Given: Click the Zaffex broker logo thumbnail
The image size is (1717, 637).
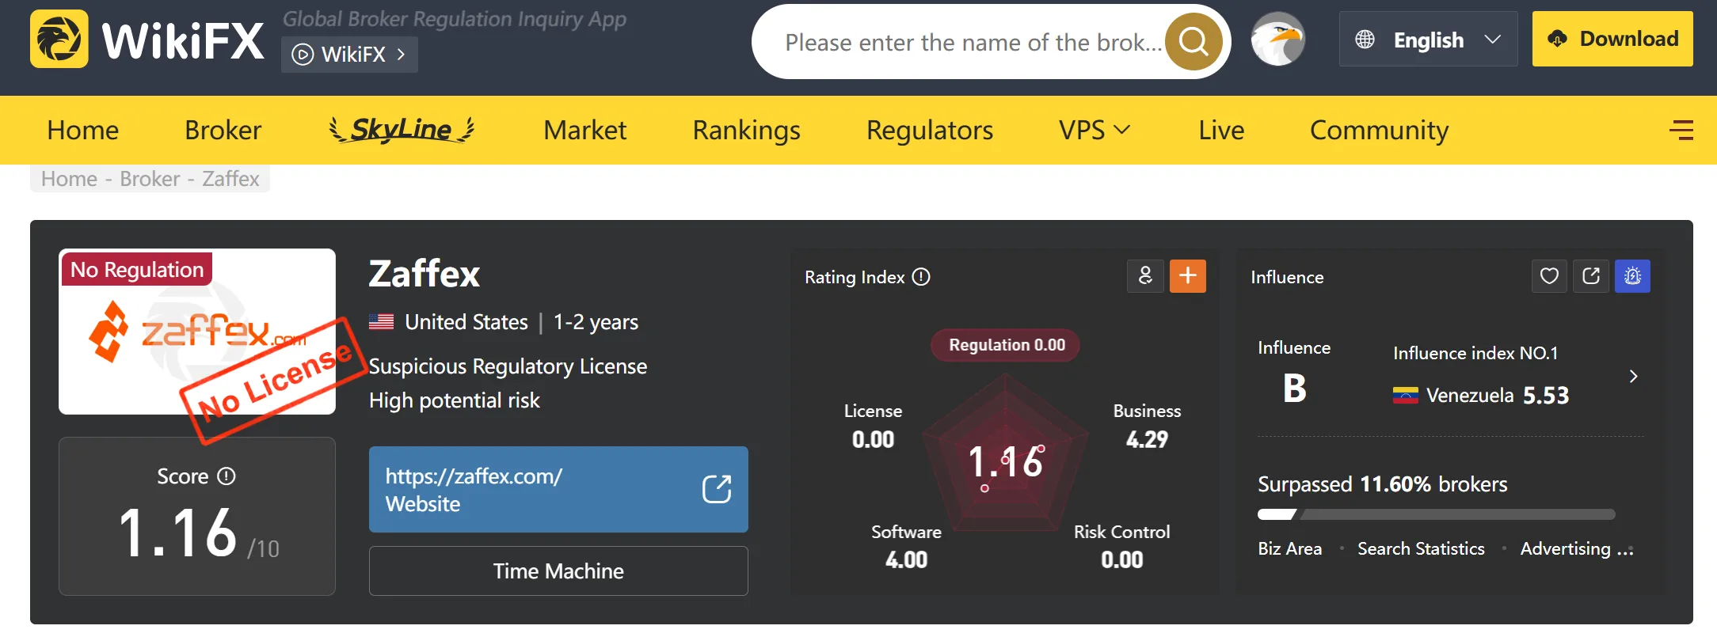Looking at the screenshot, I should click(197, 332).
